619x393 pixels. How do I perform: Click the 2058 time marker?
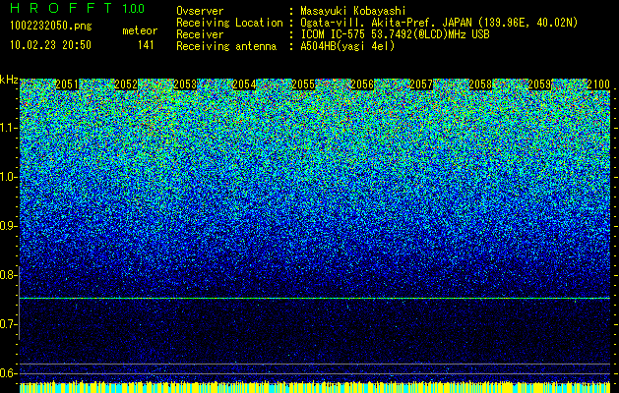tap(480, 84)
